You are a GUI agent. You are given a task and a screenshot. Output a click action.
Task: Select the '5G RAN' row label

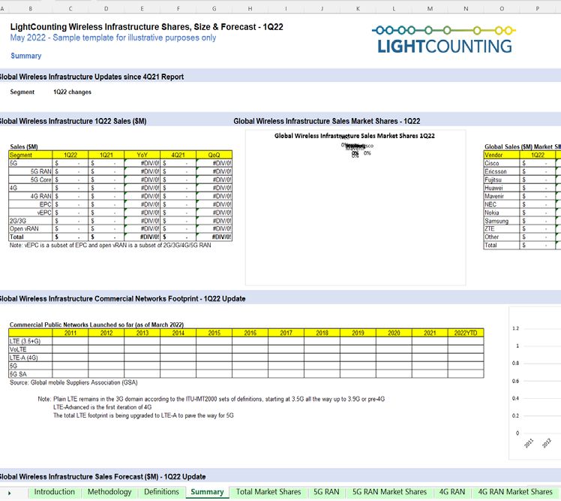[31, 171]
